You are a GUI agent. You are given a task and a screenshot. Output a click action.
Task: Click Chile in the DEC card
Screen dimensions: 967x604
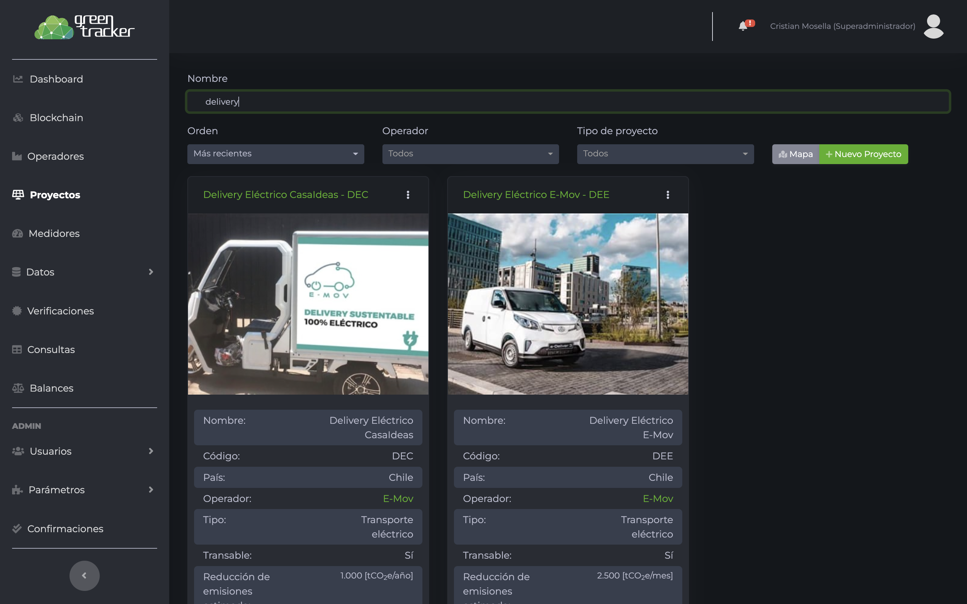401,477
